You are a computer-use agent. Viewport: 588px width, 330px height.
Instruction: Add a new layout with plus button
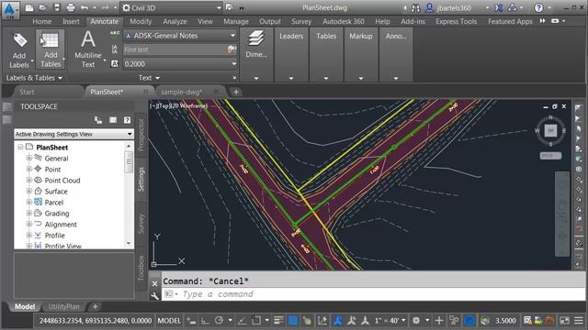click(95, 307)
